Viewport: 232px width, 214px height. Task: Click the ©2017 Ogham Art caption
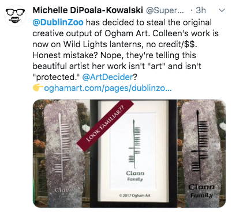pos(134,196)
